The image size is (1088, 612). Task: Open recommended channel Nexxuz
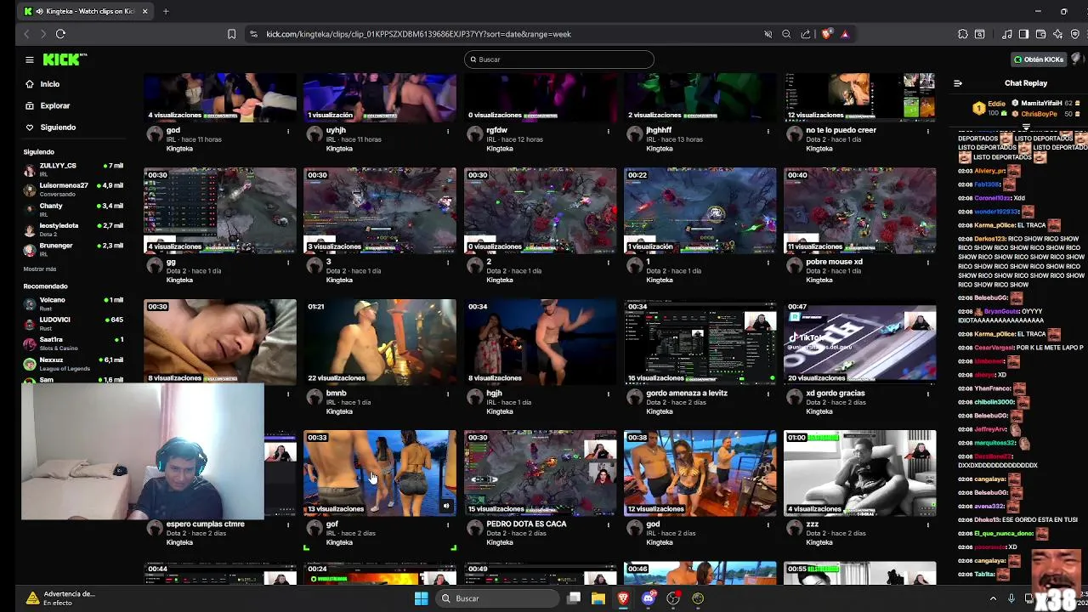(73, 364)
